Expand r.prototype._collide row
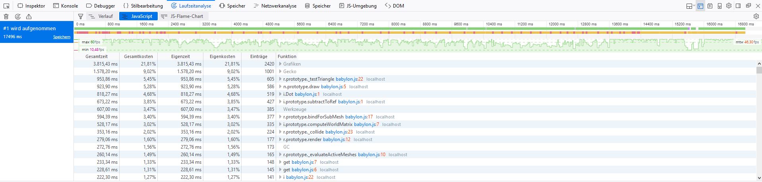 click(280, 132)
